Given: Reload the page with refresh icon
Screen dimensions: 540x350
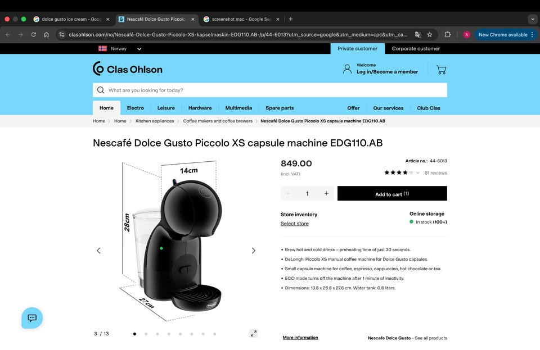Looking at the screenshot, I should coord(33,34).
